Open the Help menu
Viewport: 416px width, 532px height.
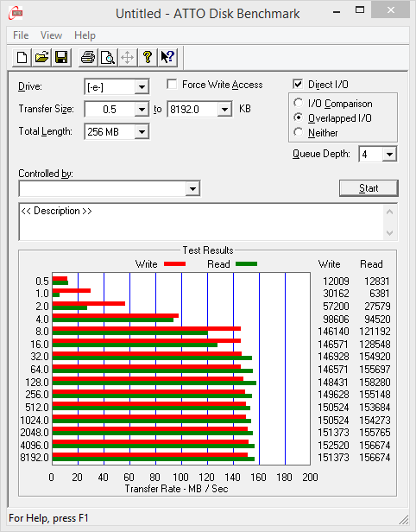pyautogui.click(x=85, y=35)
